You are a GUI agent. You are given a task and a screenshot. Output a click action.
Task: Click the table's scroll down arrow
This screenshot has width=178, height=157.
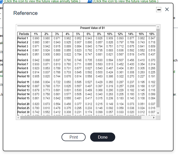(158, 113)
